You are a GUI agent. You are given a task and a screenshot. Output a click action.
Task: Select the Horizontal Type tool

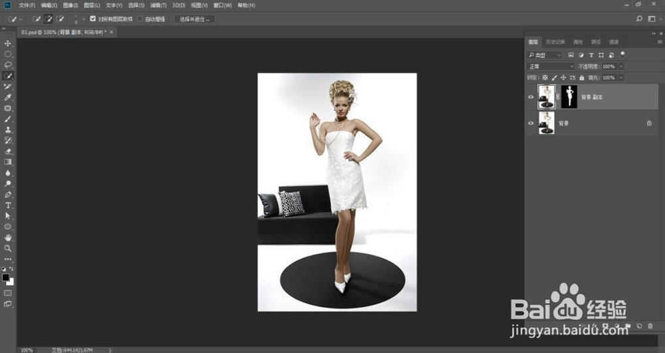pyautogui.click(x=7, y=205)
